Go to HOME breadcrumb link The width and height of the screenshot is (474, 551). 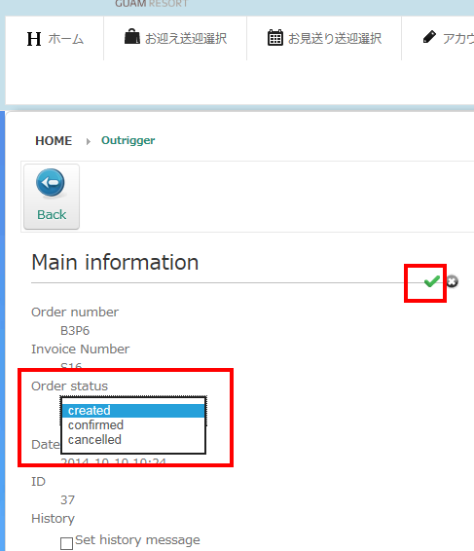coord(54,140)
